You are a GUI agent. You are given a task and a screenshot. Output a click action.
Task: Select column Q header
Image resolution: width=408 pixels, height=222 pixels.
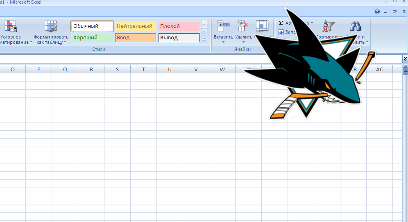pyautogui.click(x=65, y=70)
